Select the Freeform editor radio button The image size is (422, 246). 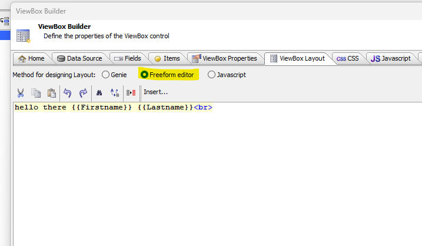(145, 75)
